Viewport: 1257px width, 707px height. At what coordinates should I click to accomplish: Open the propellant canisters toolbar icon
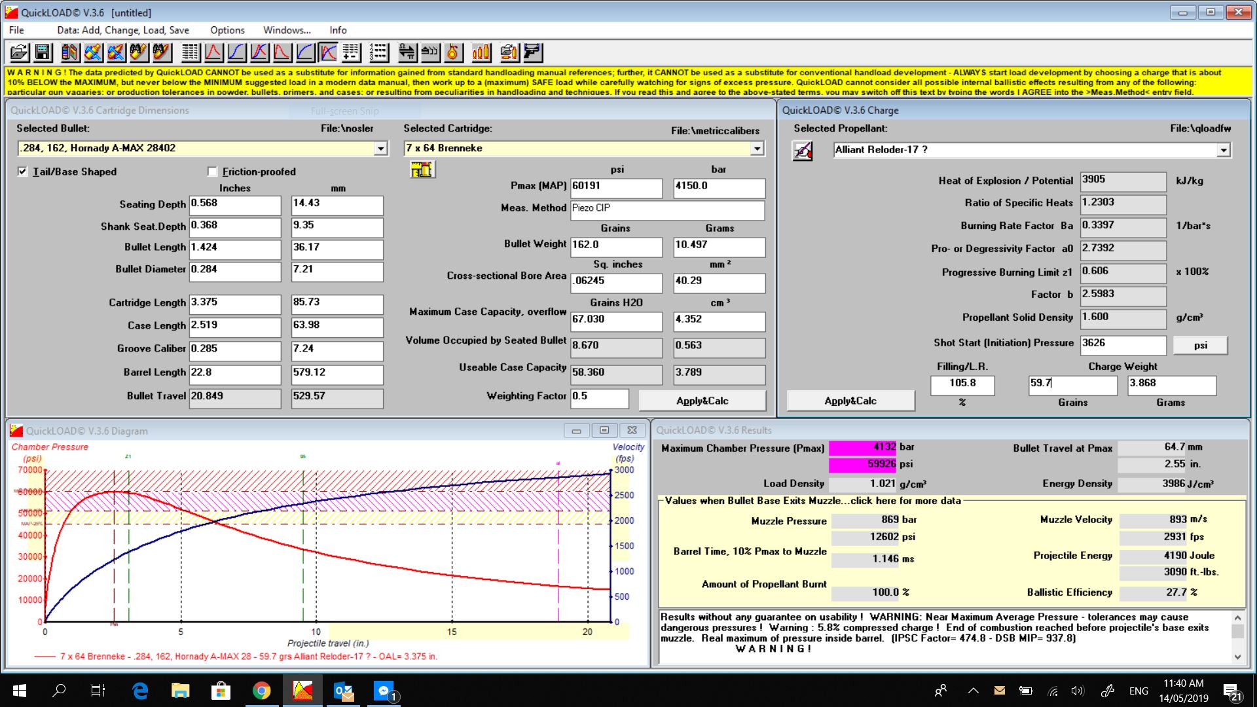pyautogui.click(x=70, y=52)
